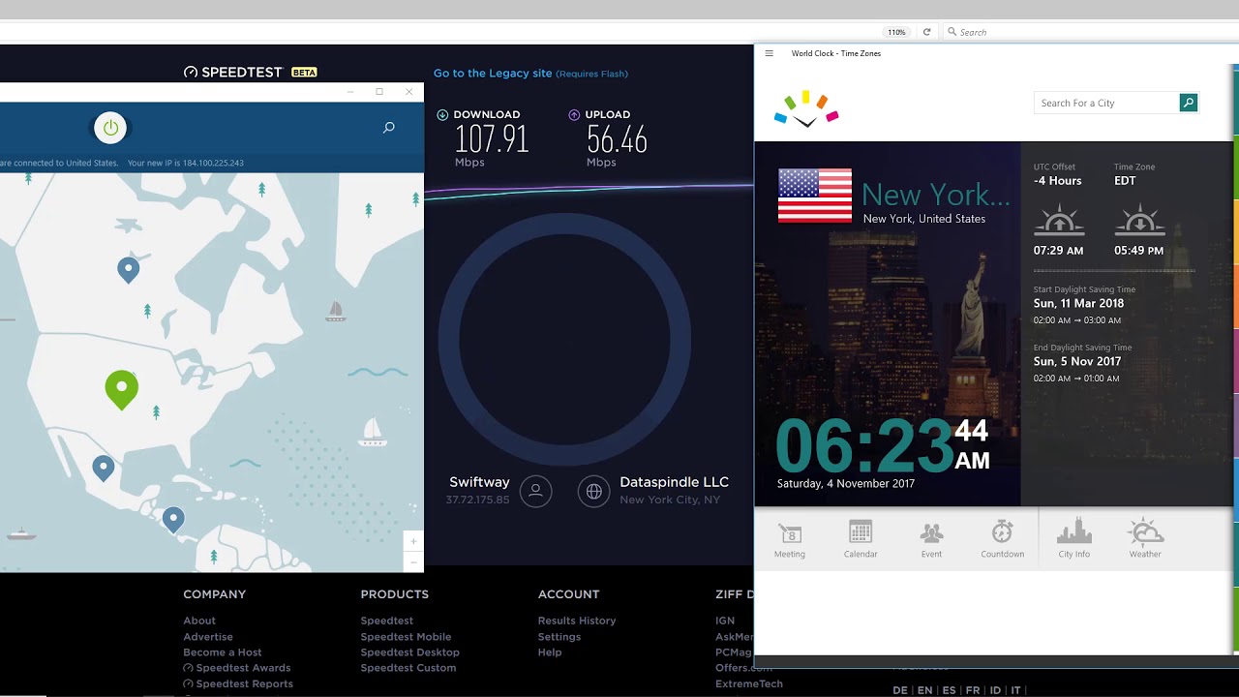Screen dimensions: 1239x697
Task: Click the Download arrow icon
Action: click(x=442, y=114)
